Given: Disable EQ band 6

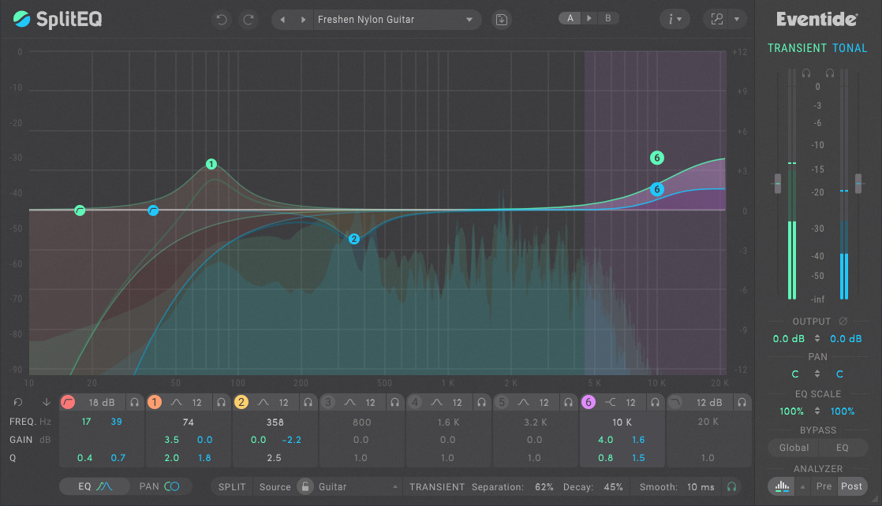Looking at the screenshot, I should click(589, 402).
